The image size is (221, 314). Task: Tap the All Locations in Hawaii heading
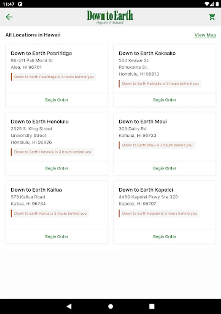[x=33, y=35]
